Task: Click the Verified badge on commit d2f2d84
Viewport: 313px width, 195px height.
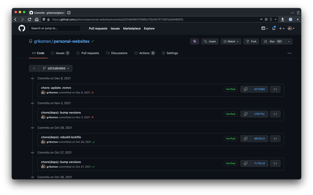Action: [x=231, y=89]
